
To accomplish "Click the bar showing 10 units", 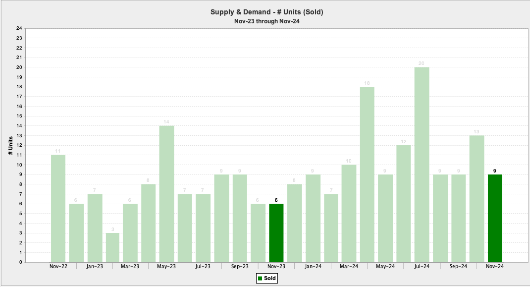I will (349, 213).
